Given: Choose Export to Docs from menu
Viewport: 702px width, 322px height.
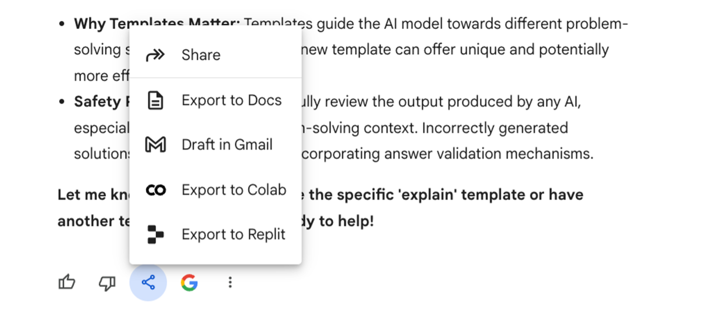Looking at the screenshot, I should [x=216, y=100].
